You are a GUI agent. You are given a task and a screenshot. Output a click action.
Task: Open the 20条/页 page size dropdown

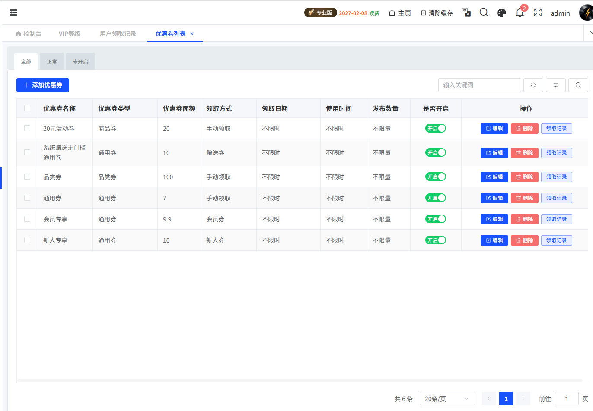447,398
